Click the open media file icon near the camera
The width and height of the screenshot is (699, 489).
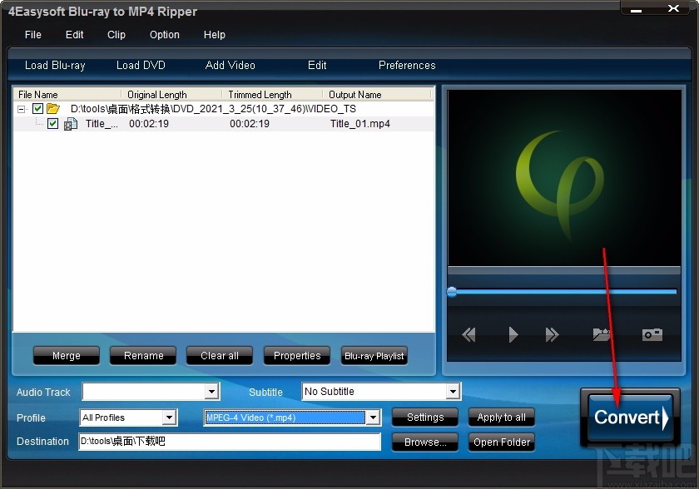coord(602,334)
